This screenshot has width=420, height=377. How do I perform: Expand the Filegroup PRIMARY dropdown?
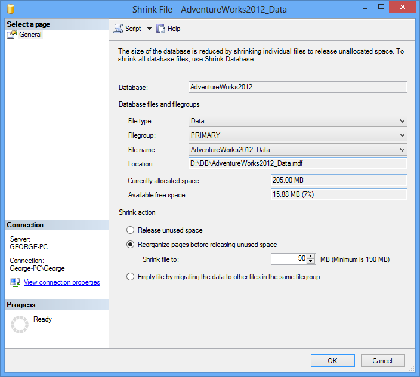(x=298, y=135)
